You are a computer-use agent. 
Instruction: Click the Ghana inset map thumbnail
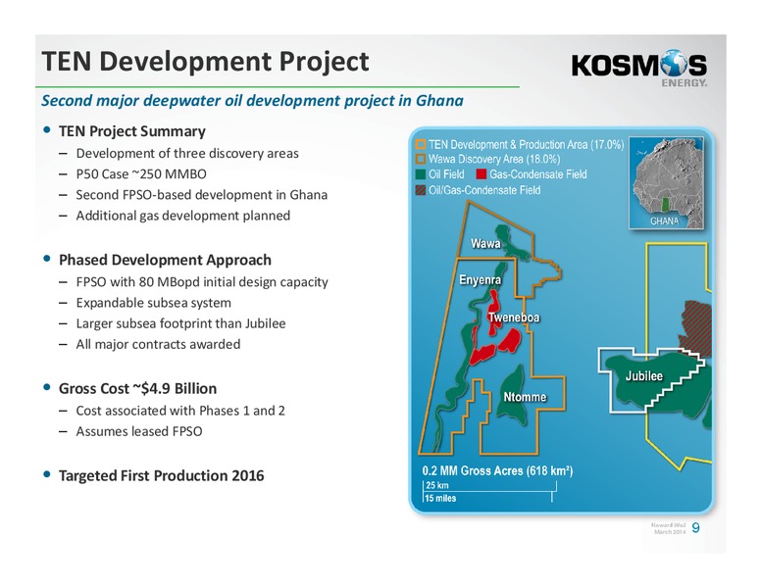point(666,183)
